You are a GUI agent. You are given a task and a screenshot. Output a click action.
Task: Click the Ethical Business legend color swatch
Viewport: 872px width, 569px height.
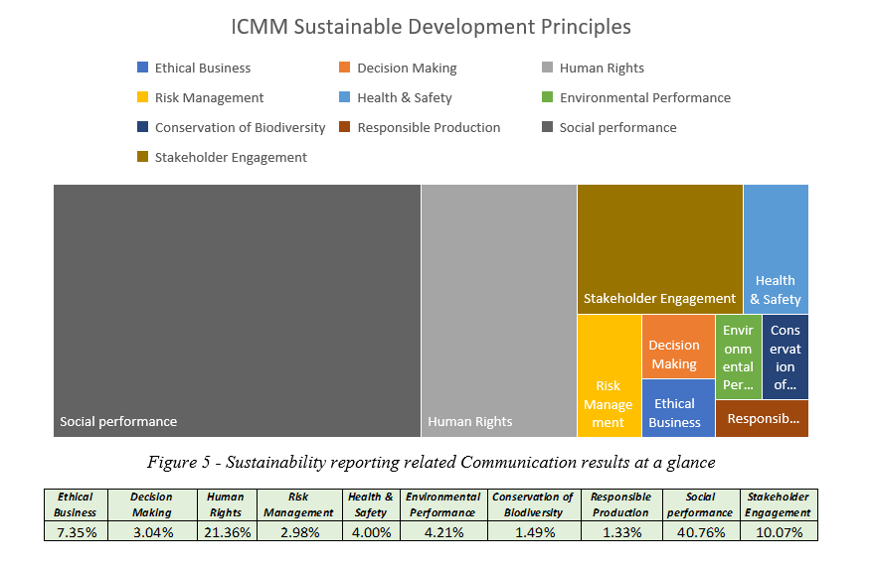point(143,69)
